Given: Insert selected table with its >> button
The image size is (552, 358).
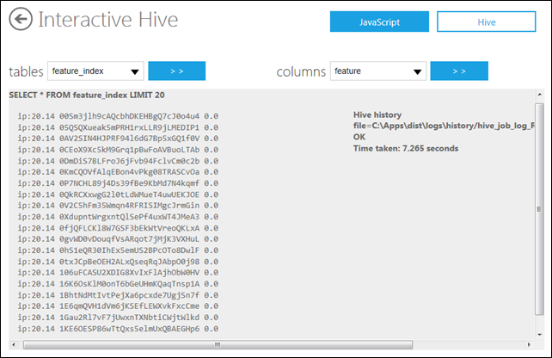Looking at the screenshot, I should pyautogui.click(x=177, y=71).
